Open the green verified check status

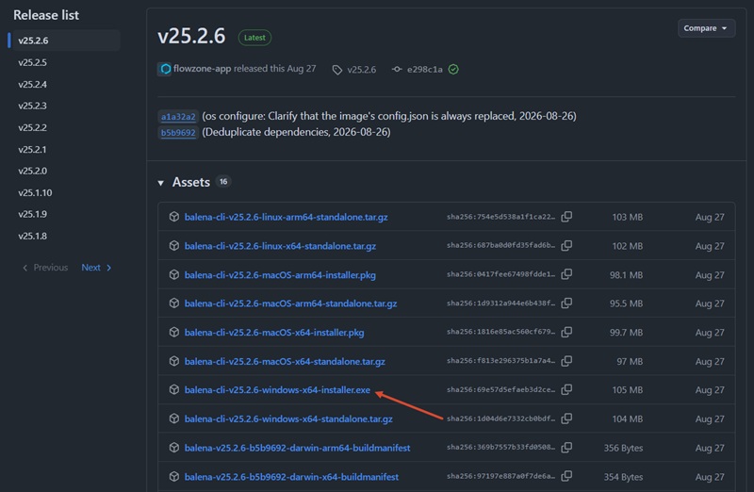tap(453, 69)
